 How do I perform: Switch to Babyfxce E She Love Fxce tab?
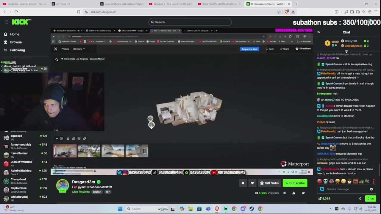[170, 4]
